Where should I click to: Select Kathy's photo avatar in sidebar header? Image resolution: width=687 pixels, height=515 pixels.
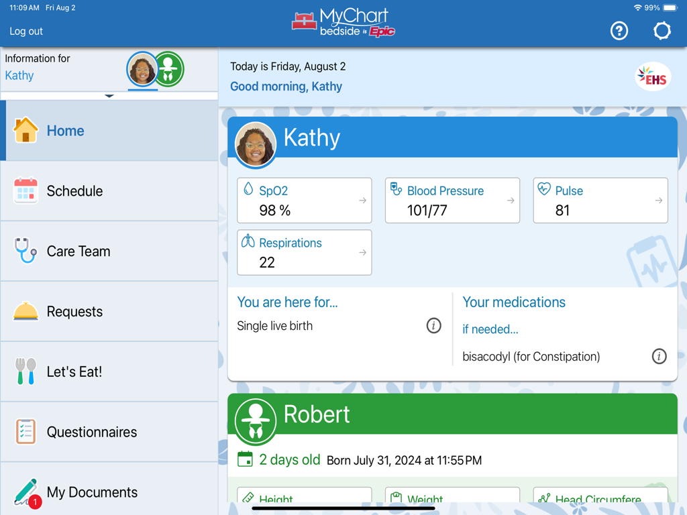(142, 70)
